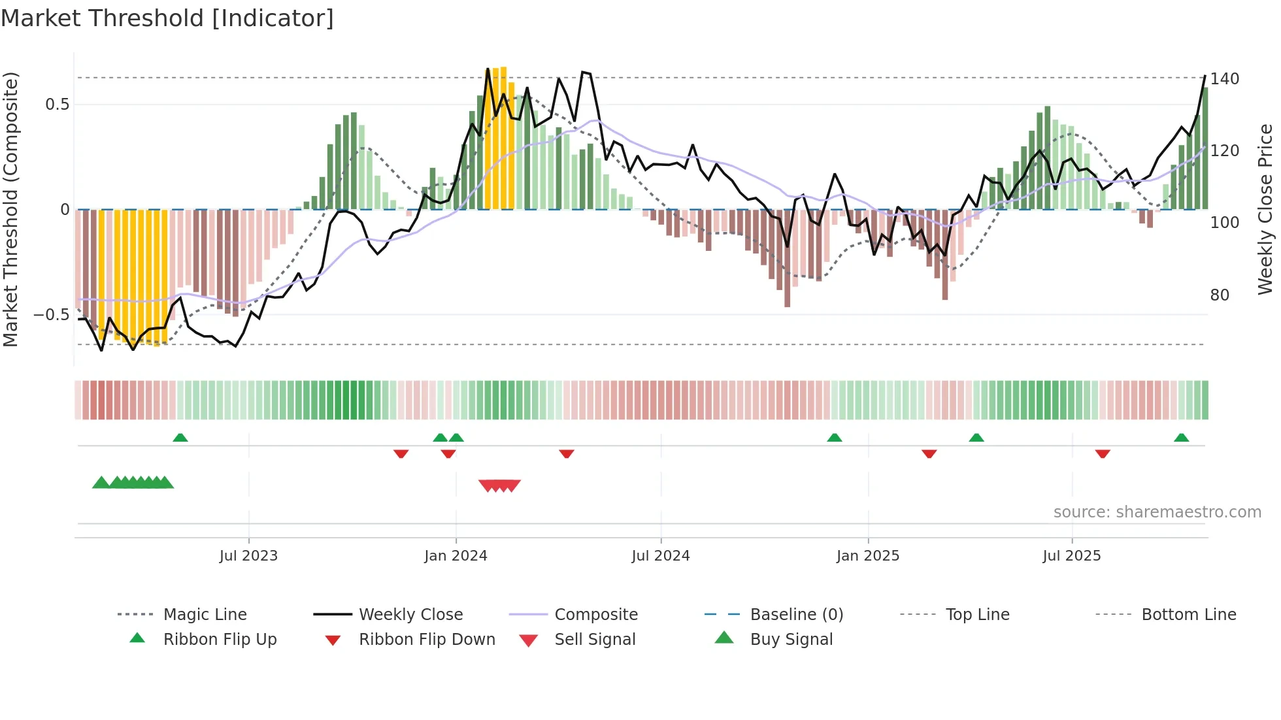Click first Ribbon Flip Up marker before Jul 2023
The width and height of the screenshot is (1281, 720).
(180, 438)
